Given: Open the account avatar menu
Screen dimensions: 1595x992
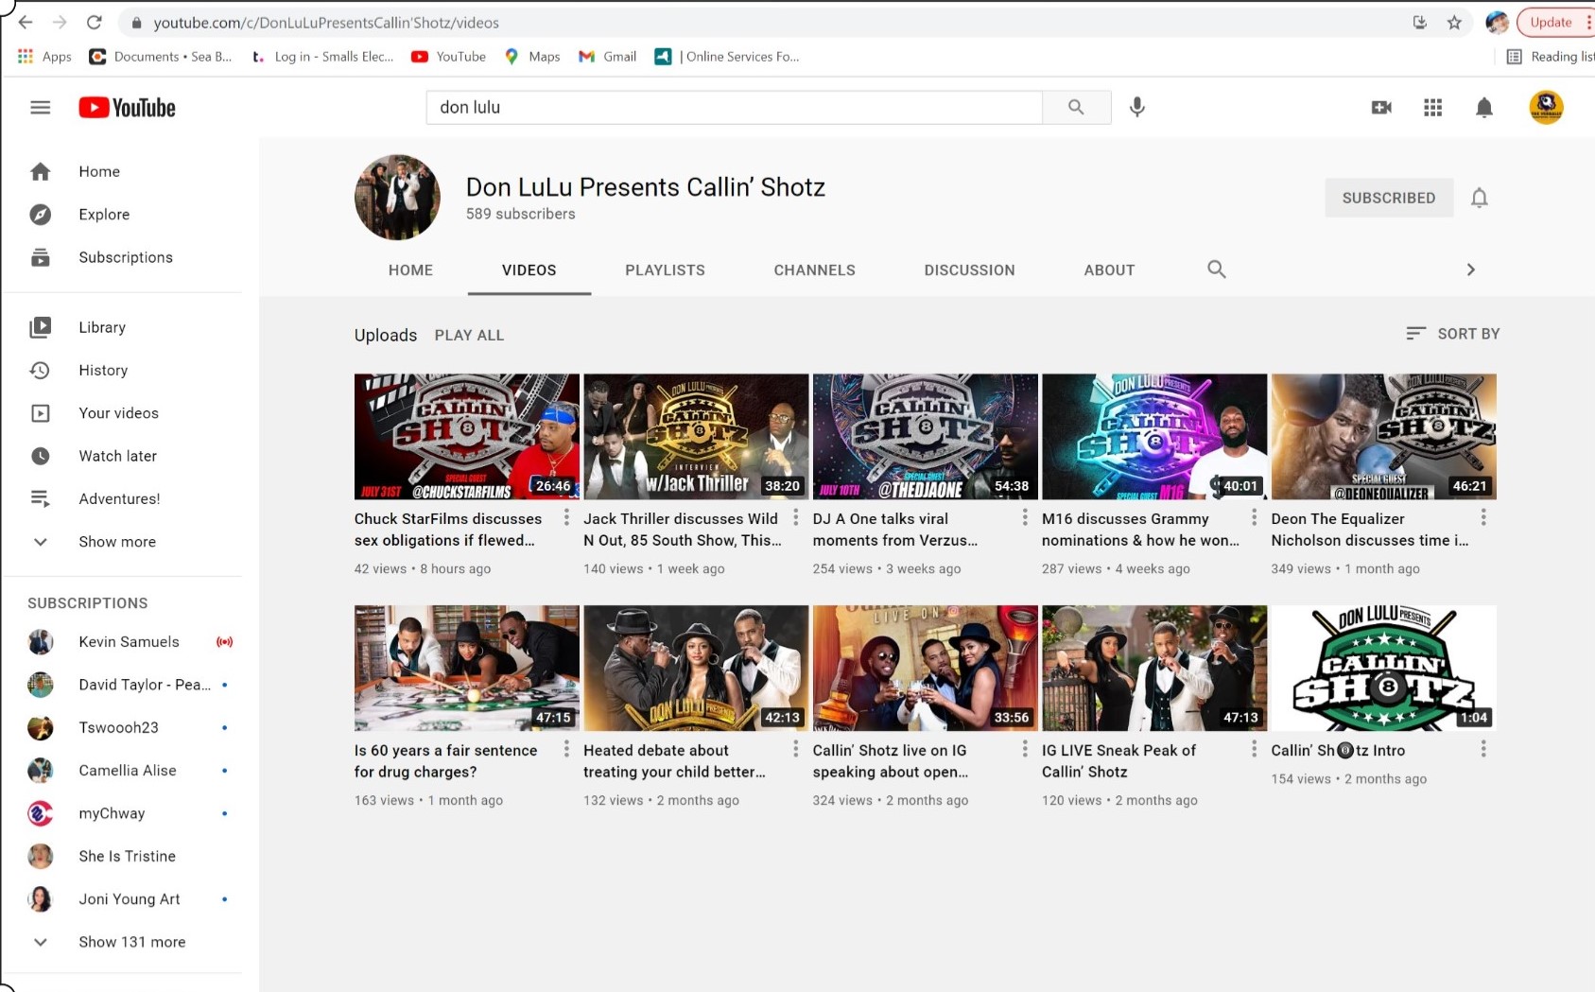Looking at the screenshot, I should click(1546, 108).
